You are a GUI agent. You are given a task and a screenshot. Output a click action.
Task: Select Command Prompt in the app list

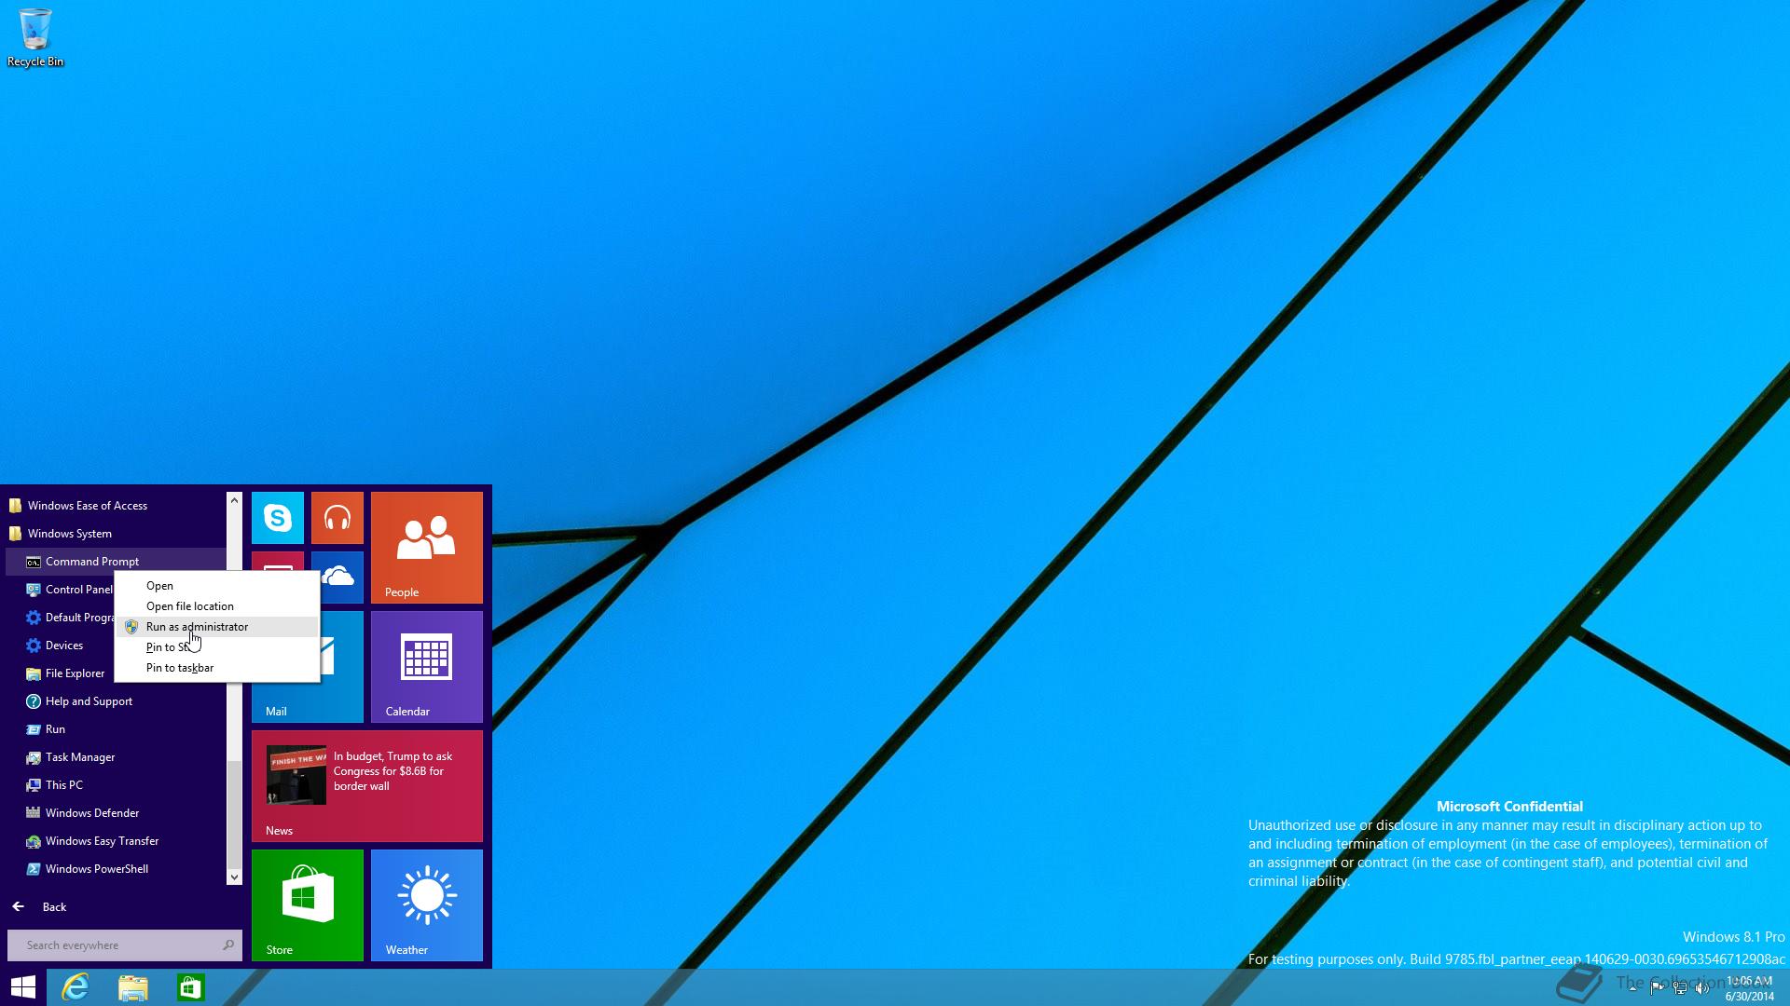(116, 562)
